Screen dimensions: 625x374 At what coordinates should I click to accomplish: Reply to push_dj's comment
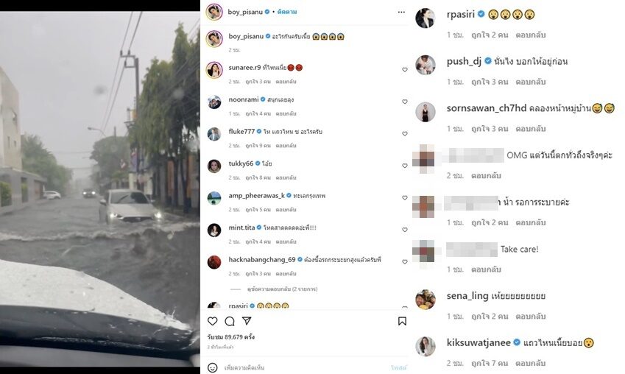click(x=530, y=82)
